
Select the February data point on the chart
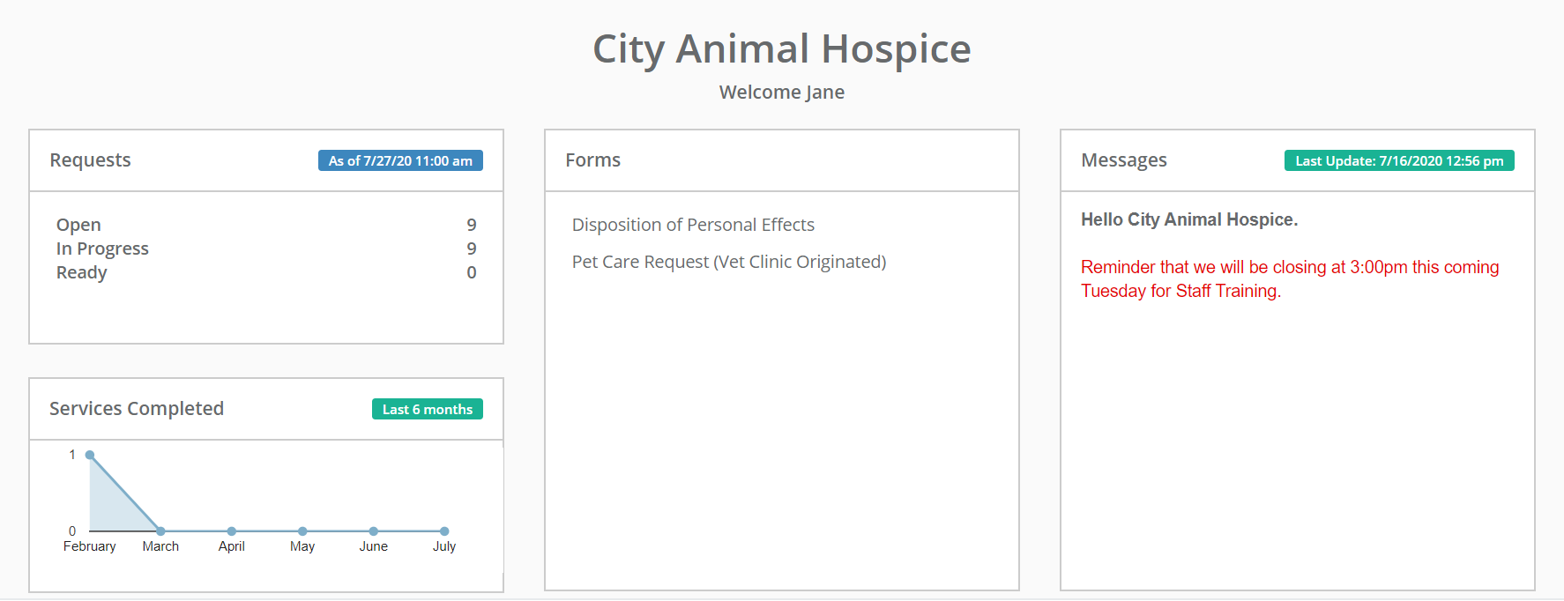pos(90,455)
